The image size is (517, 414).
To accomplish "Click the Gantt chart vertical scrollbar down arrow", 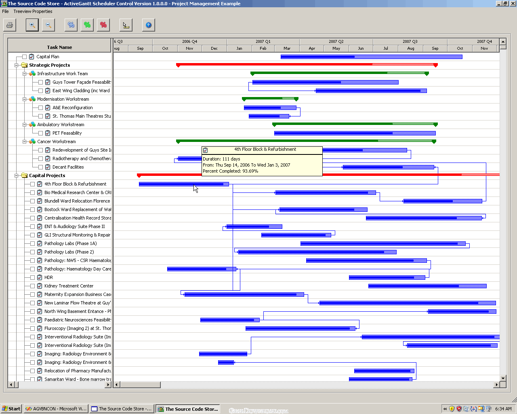I will coord(503,378).
